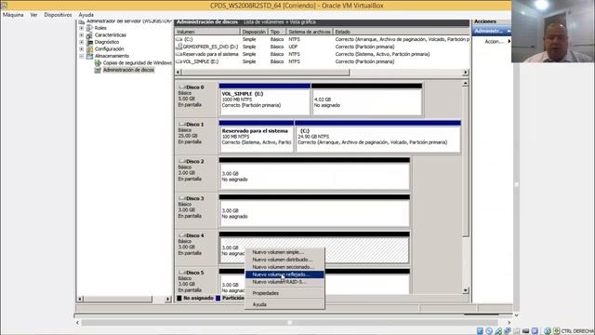Click the Disco 3 disk icon

[x=182, y=198]
